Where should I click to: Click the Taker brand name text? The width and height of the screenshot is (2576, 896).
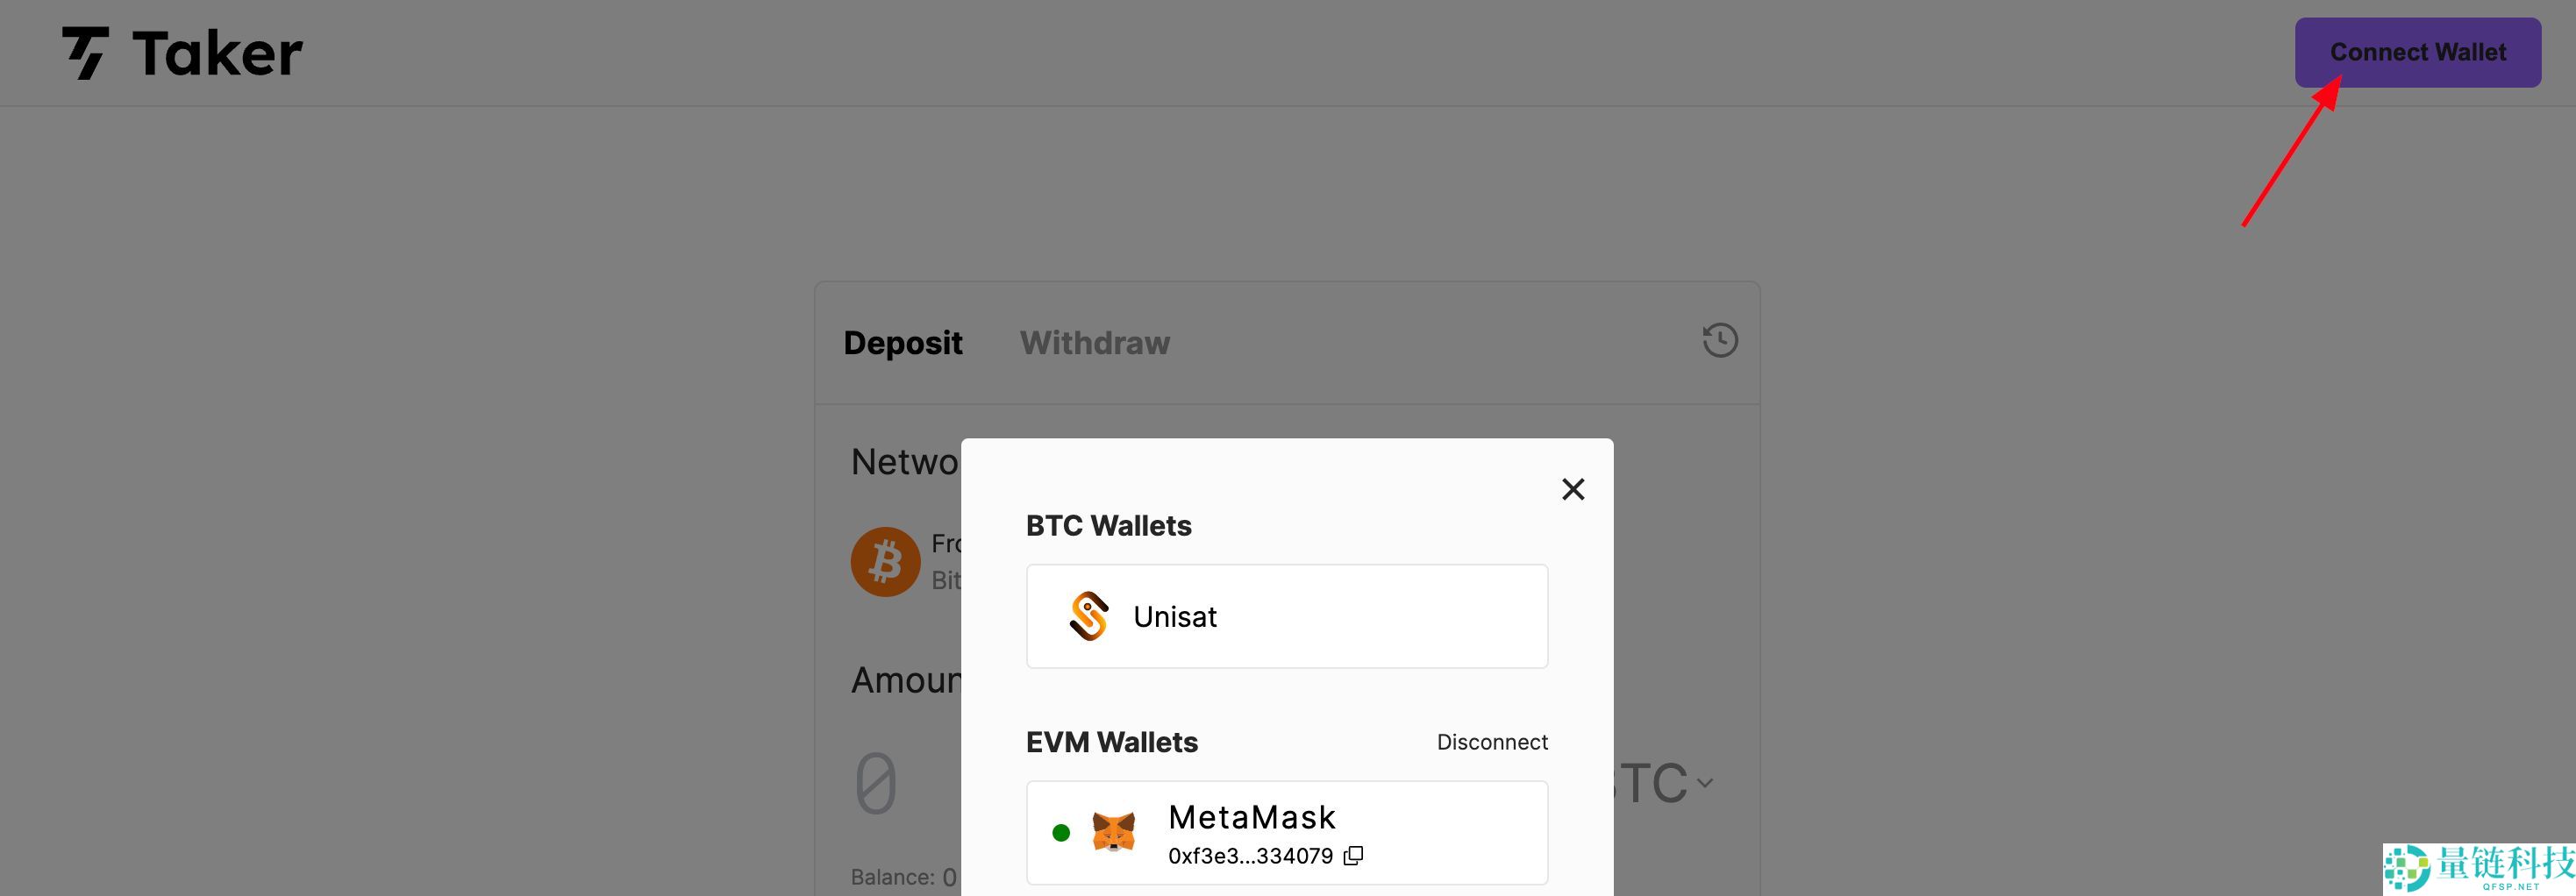tap(217, 53)
